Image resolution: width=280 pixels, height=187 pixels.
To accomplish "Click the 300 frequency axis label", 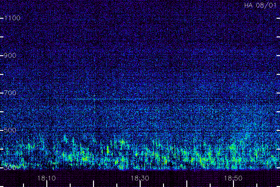I will (10, 167).
